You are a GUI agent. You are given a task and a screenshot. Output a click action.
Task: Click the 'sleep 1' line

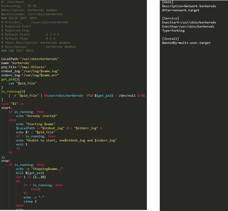pos(30,202)
